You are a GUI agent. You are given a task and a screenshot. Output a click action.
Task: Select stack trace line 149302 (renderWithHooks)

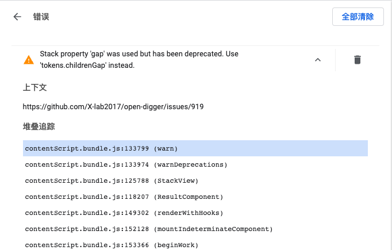pyautogui.click(x=195, y=213)
